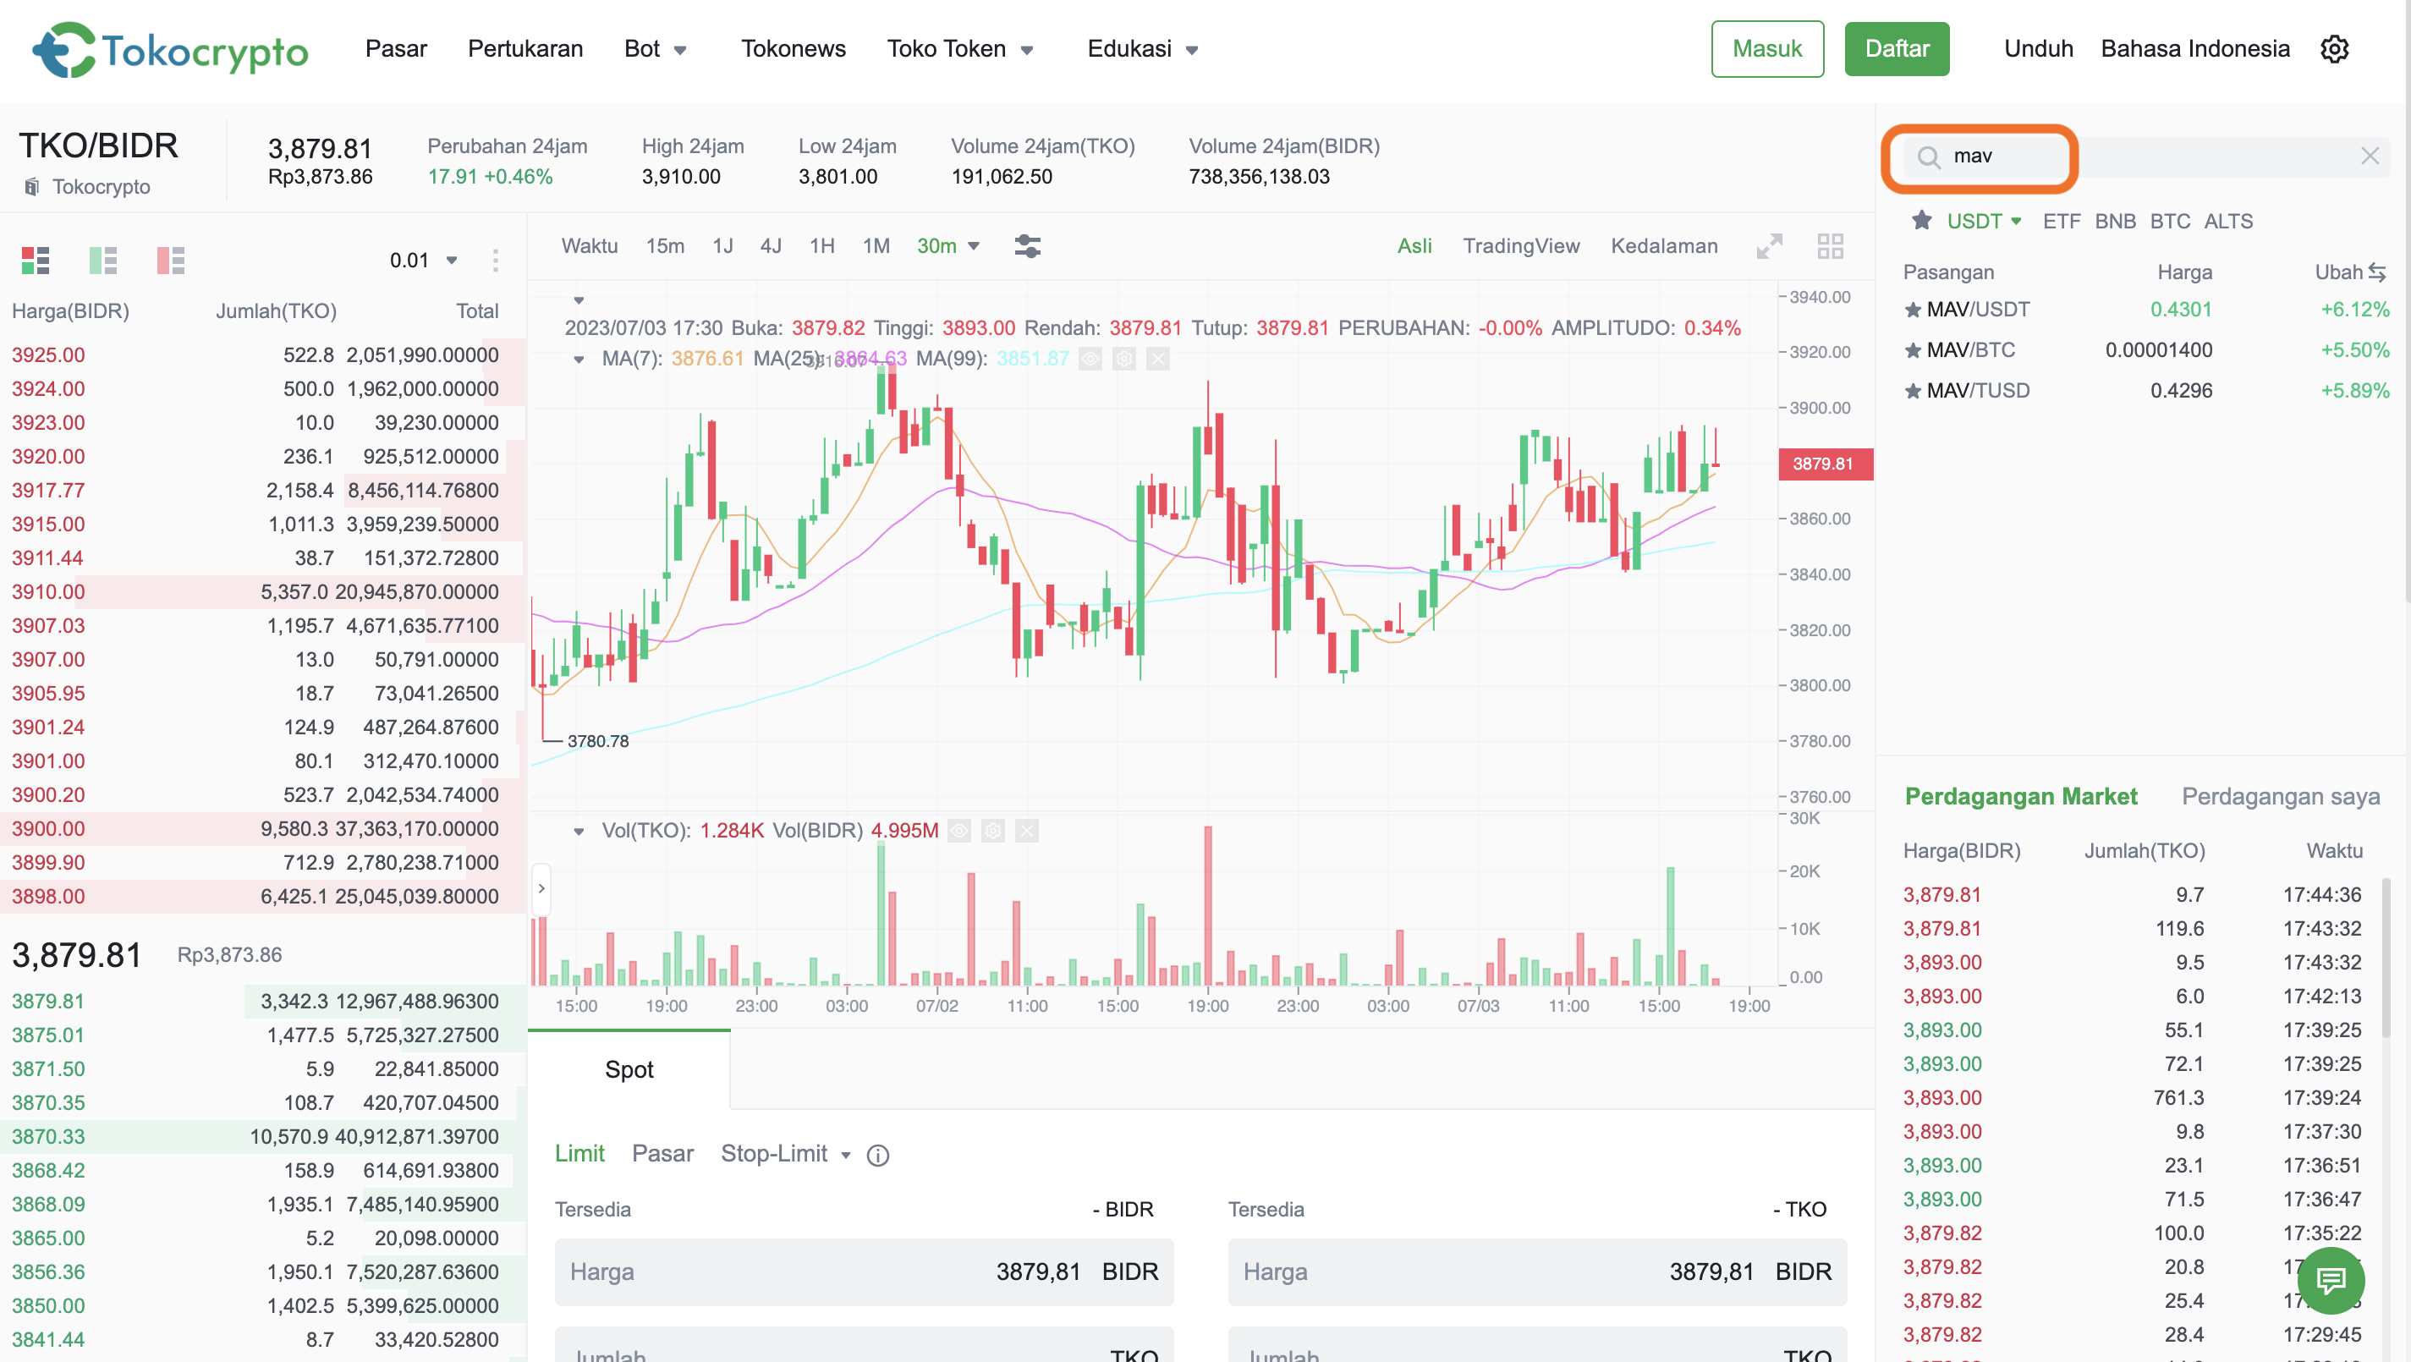Image resolution: width=2411 pixels, height=1362 pixels.
Task: Open the Unduh download link
Action: (2038, 49)
